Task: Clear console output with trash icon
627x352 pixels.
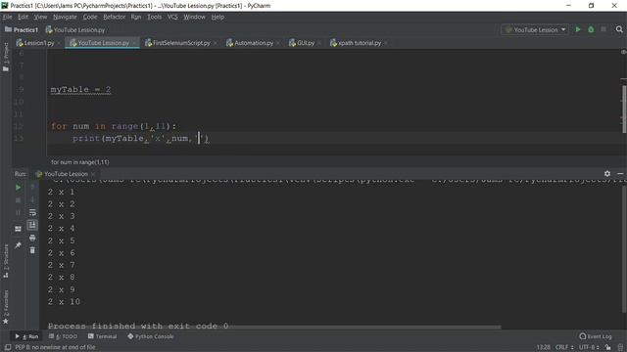Action: point(32,250)
